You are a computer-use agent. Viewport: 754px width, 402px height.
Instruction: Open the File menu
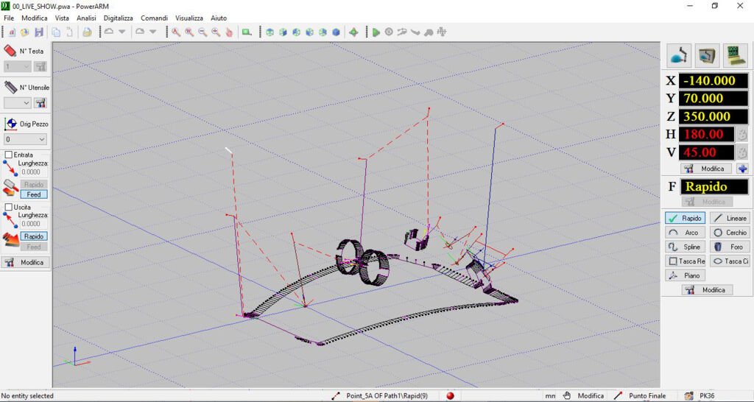[9, 18]
